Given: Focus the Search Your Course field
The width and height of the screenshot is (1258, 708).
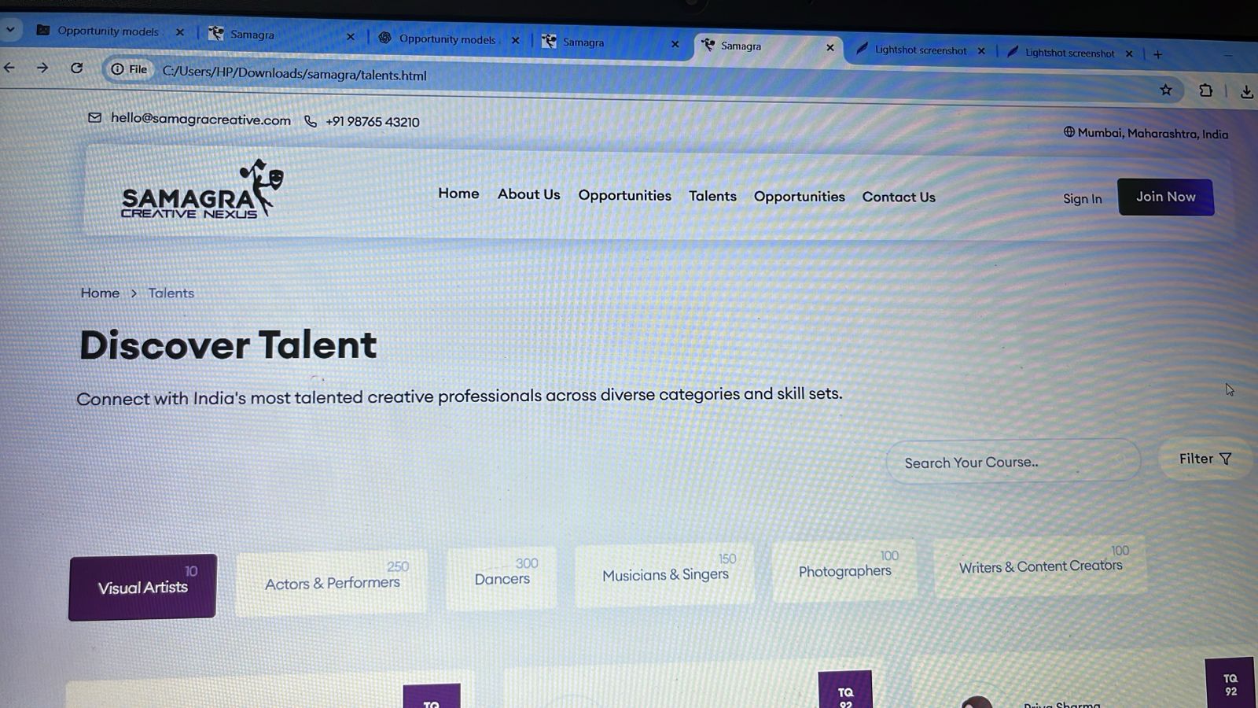Looking at the screenshot, I should tap(1012, 463).
